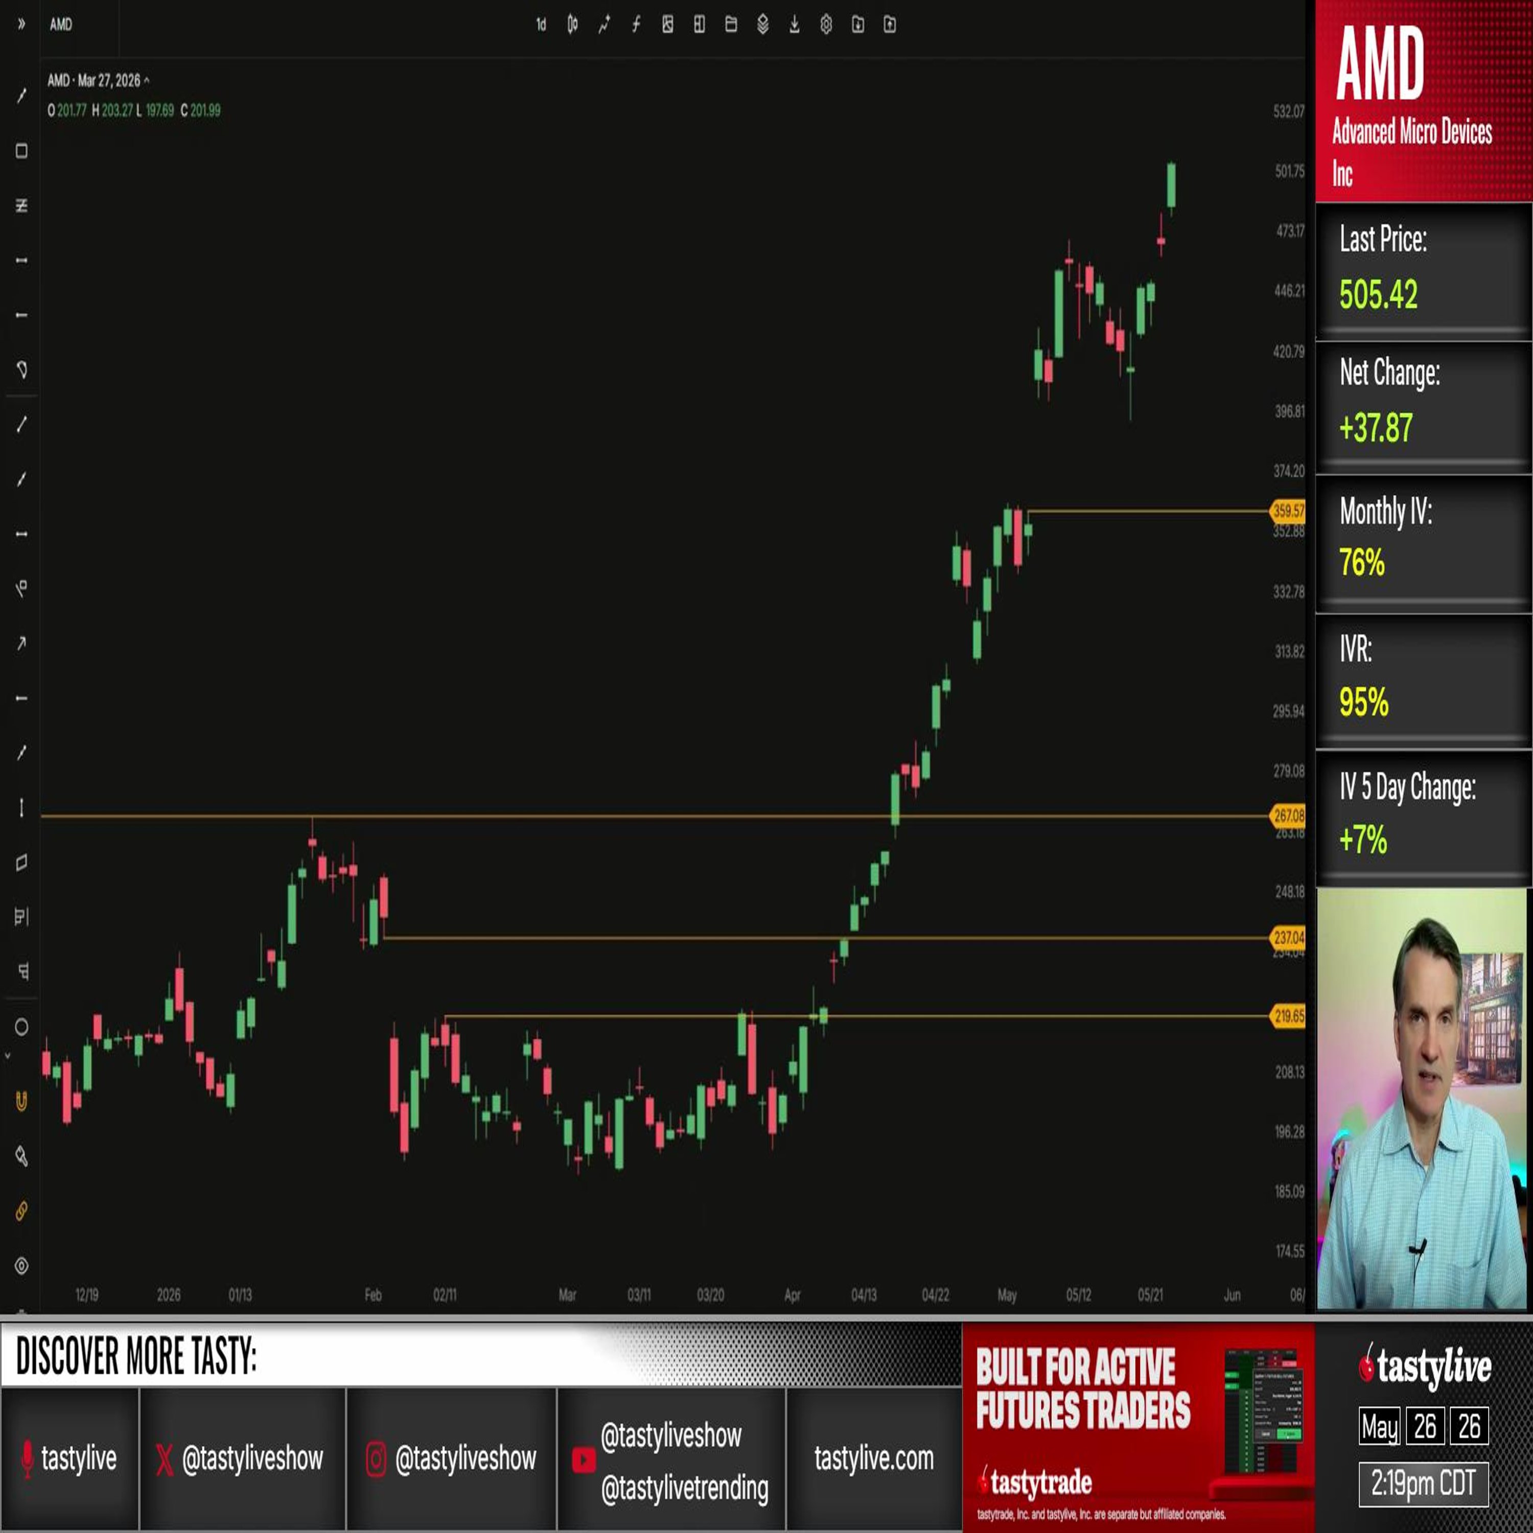This screenshot has width=1533, height=1533.
Task: Open the folder icon in top toolbar
Action: point(731,25)
